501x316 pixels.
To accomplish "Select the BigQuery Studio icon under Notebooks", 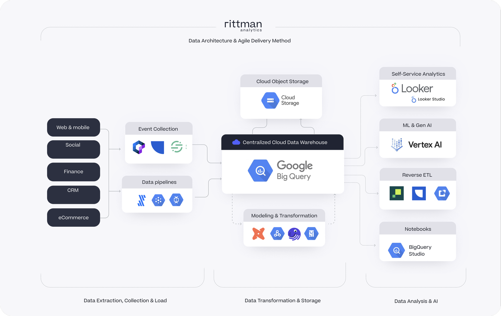I will tap(396, 250).
